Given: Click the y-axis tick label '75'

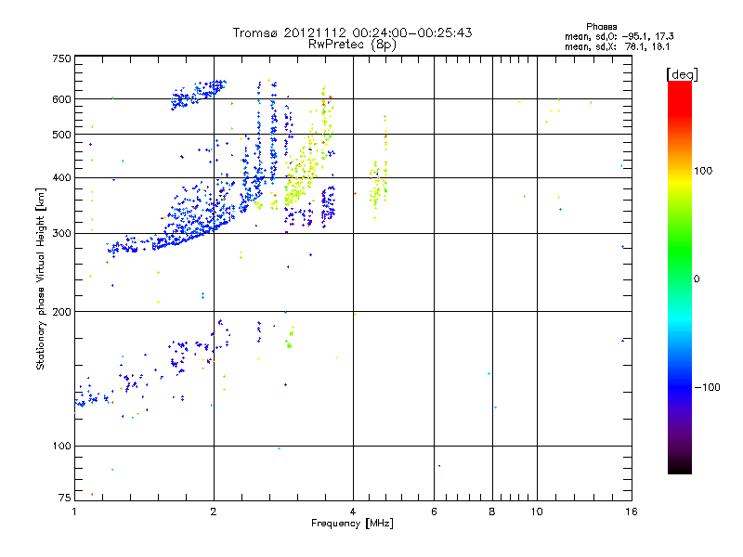Looking at the screenshot, I should coord(65,498).
